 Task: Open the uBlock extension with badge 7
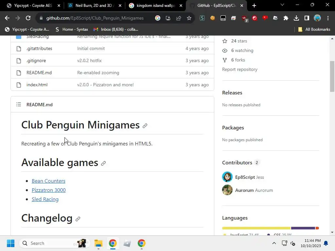pos(244,19)
